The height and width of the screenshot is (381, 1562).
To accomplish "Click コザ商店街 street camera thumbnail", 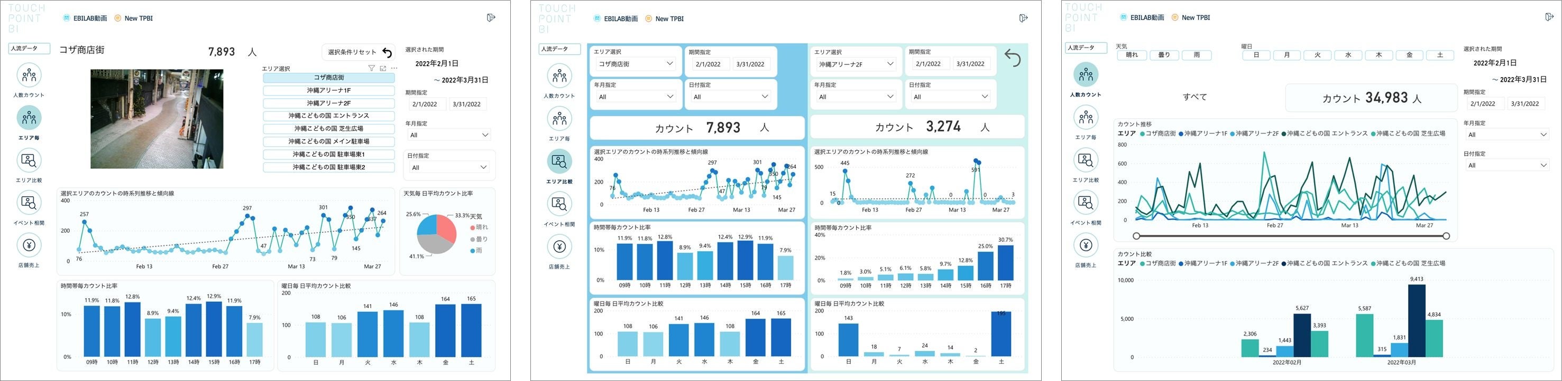I will (157, 119).
